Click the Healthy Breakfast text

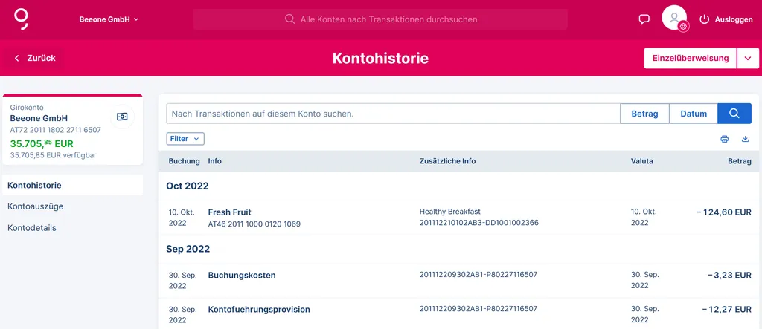pos(450,212)
